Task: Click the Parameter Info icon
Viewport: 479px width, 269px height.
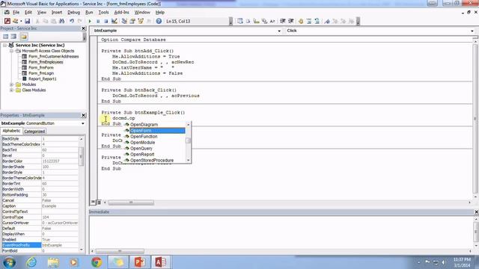Action: coord(264,21)
